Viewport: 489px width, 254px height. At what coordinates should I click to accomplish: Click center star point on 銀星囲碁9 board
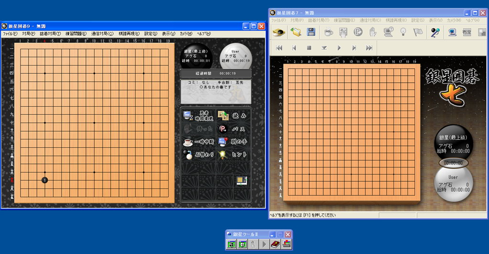tap(94, 123)
